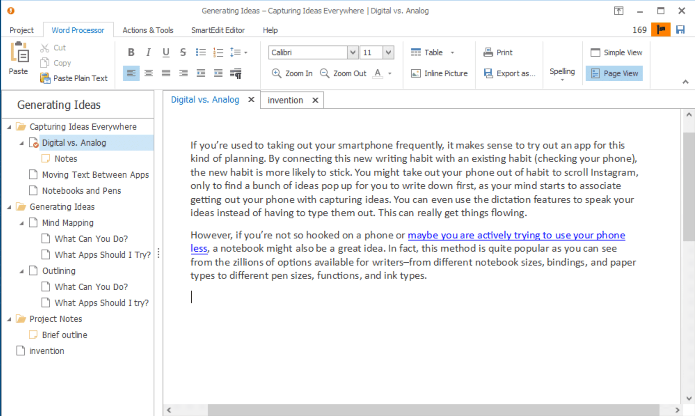695x416 pixels.
Task: Click Zoom In
Action: click(x=292, y=73)
